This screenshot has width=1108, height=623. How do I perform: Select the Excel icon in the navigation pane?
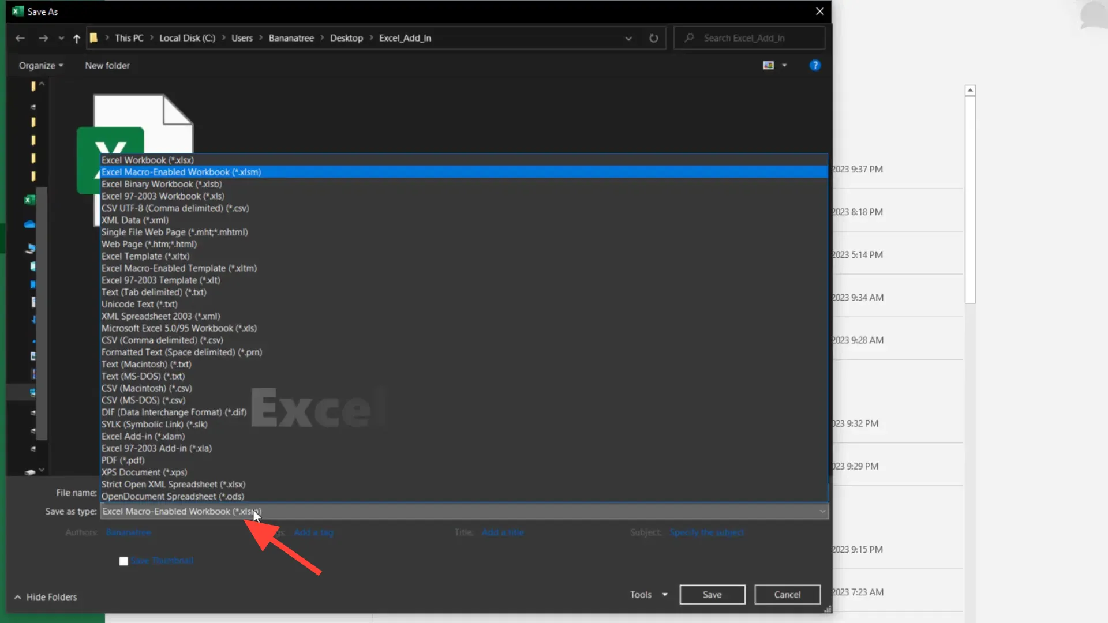[x=29, y=200]
